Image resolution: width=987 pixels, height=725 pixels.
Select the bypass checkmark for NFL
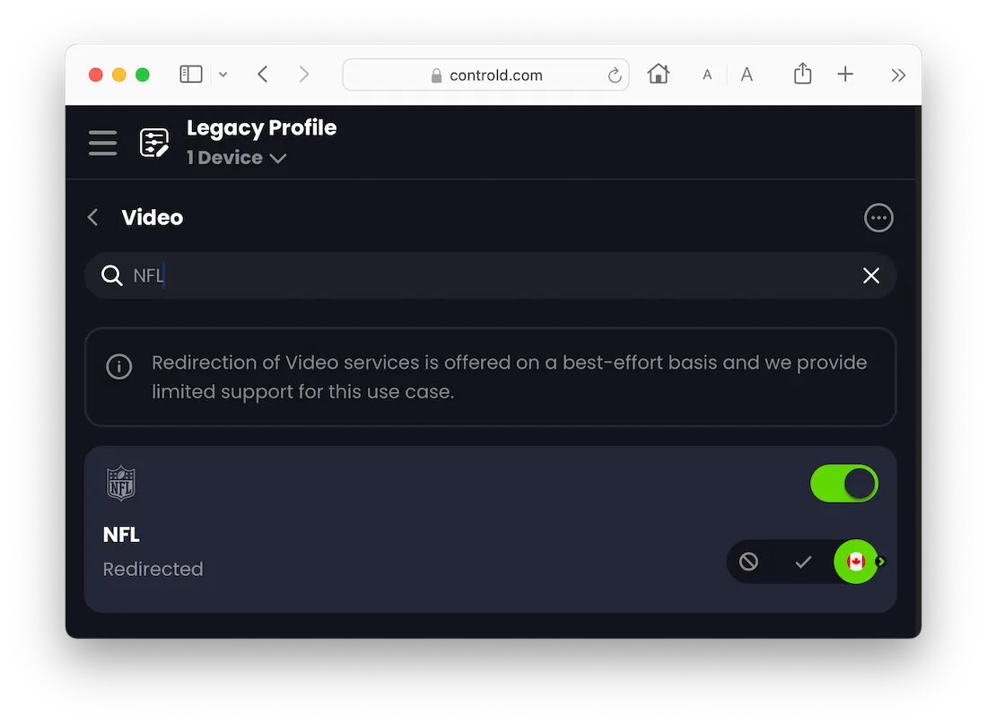pos(802,562)
